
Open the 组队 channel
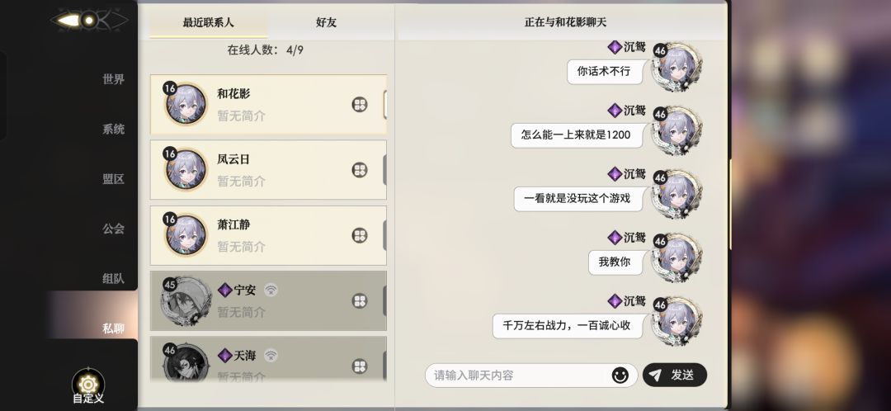click(x=113, y=278)
